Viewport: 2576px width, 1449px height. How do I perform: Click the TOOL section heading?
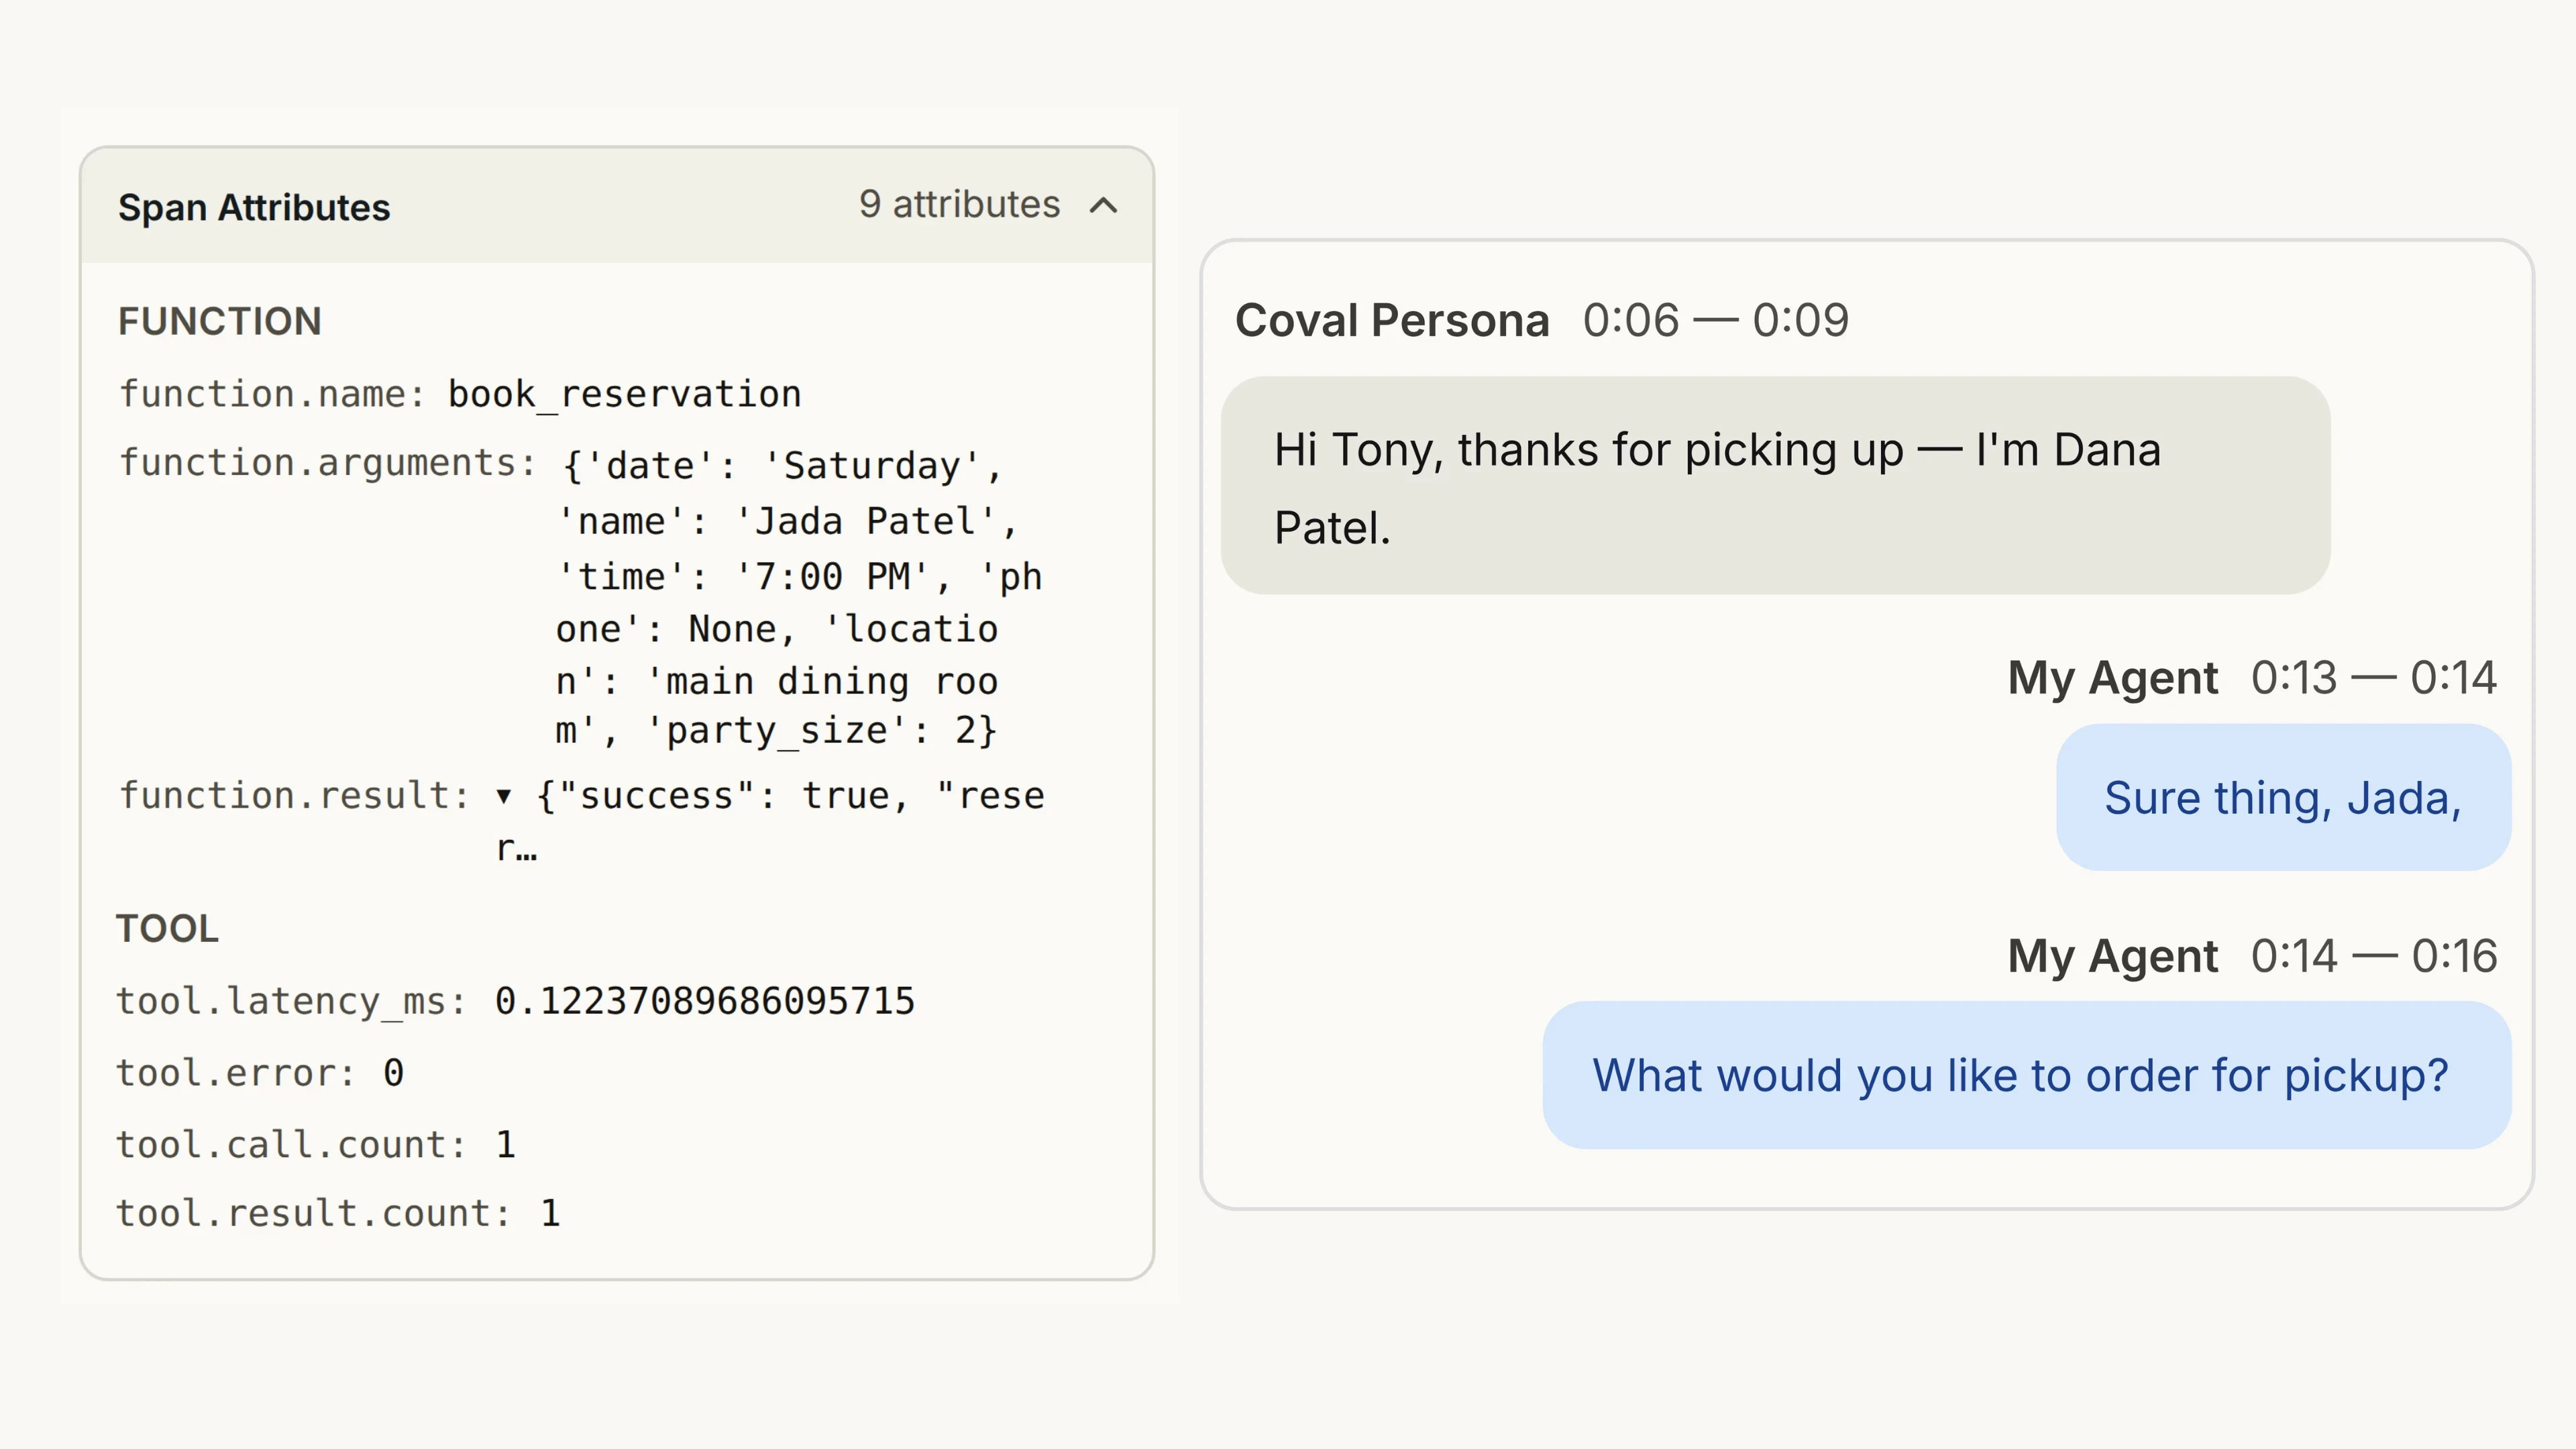click(167, 928)
